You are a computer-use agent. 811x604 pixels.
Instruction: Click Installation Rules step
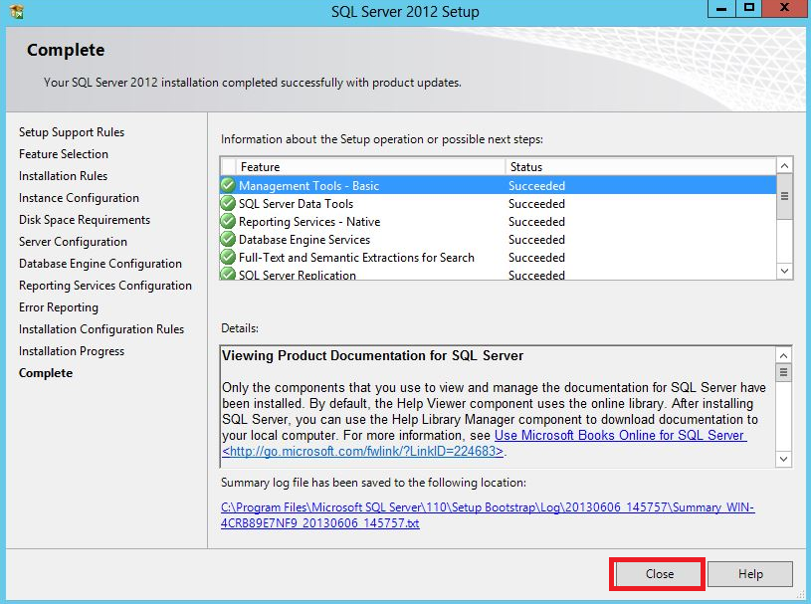63,176
